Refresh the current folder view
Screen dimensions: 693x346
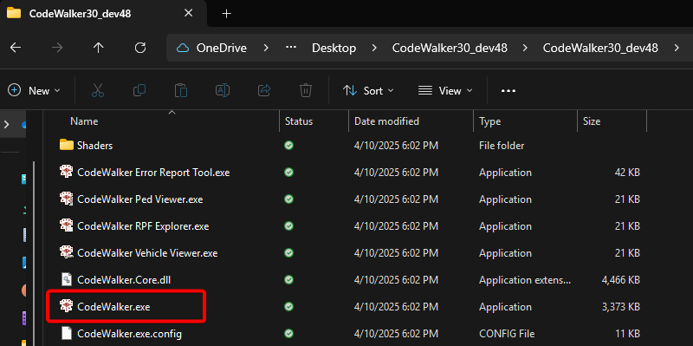tap(140, 48)
